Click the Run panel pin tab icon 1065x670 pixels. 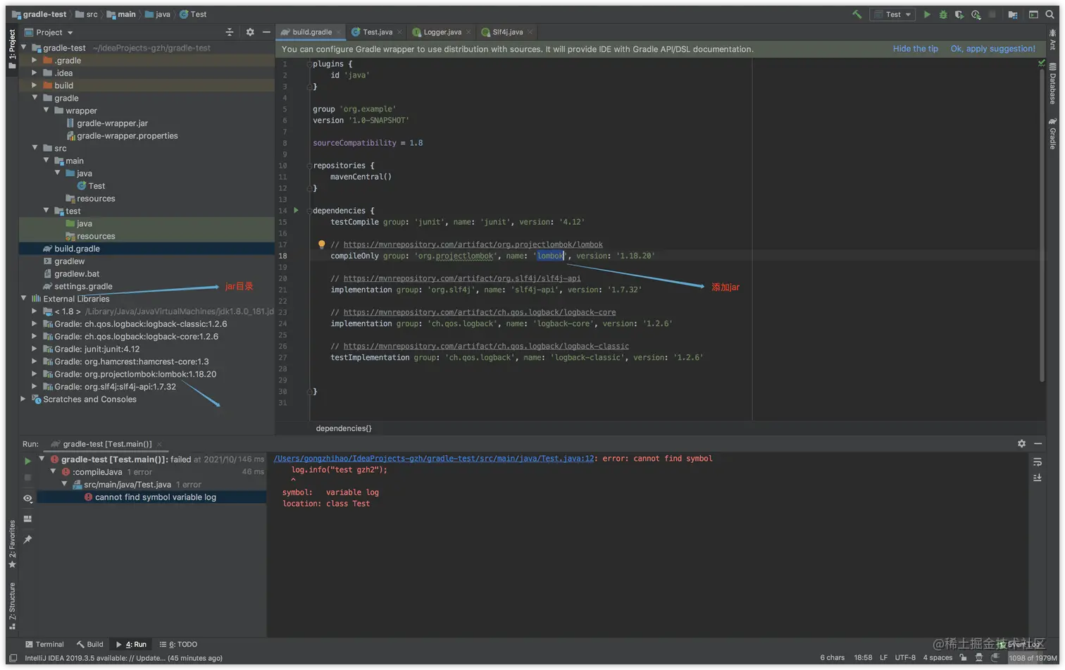pos(27,540)
